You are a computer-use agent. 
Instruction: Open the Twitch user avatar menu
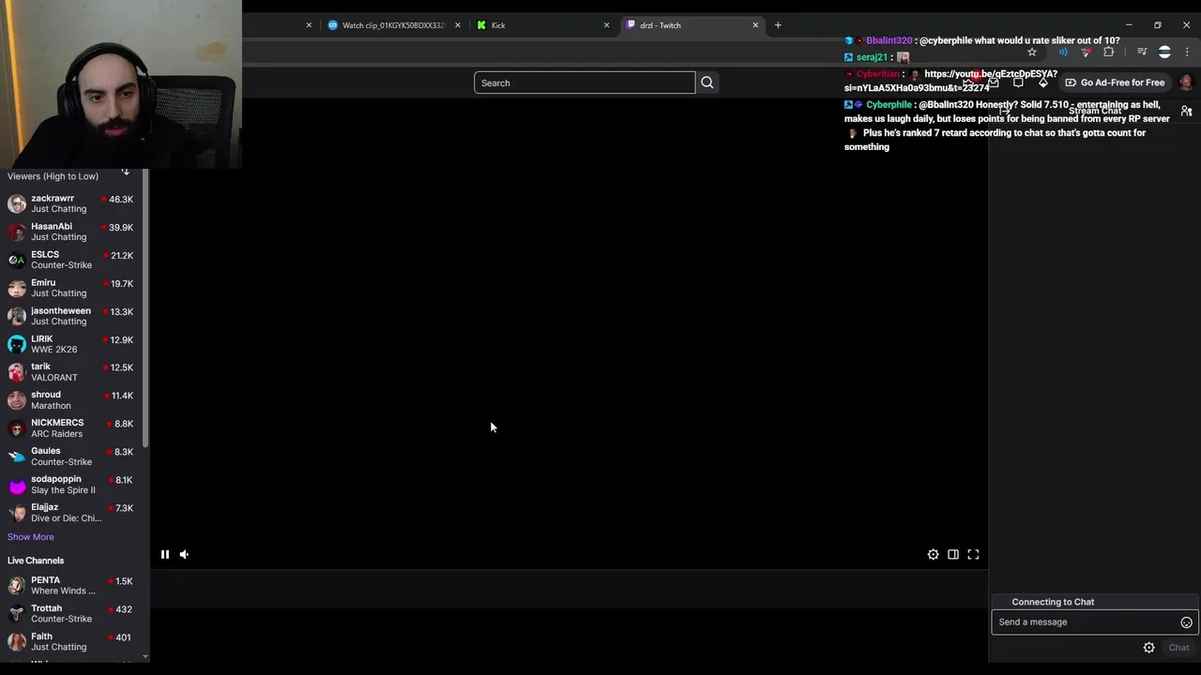(1186, 82)
